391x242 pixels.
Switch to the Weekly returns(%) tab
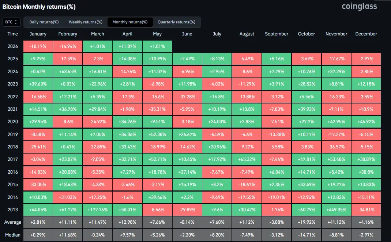[x=86, y=22]
